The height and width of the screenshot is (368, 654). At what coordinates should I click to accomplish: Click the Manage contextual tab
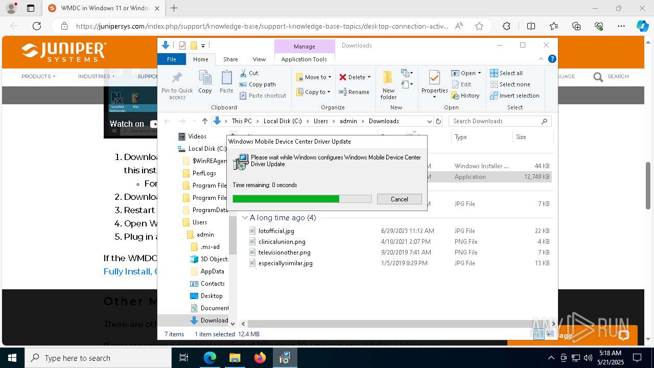pos(304,46)
